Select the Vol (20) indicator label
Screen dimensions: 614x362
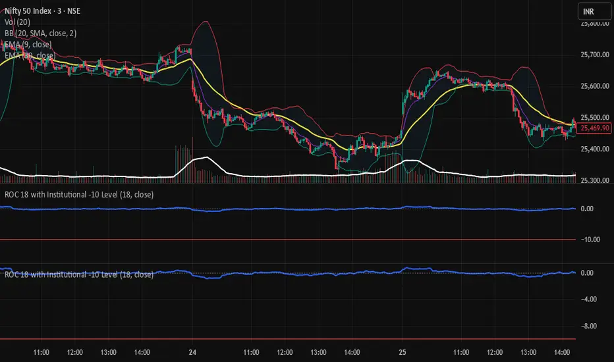click(x=17, y=22)
